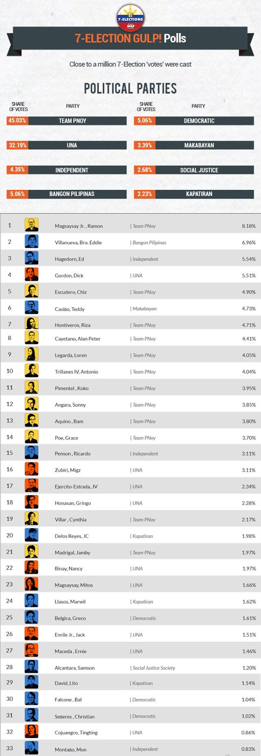The image size is (261, 756).
Task: Click the 2.23% Kapatiran share box
Action: pos(145,194)
